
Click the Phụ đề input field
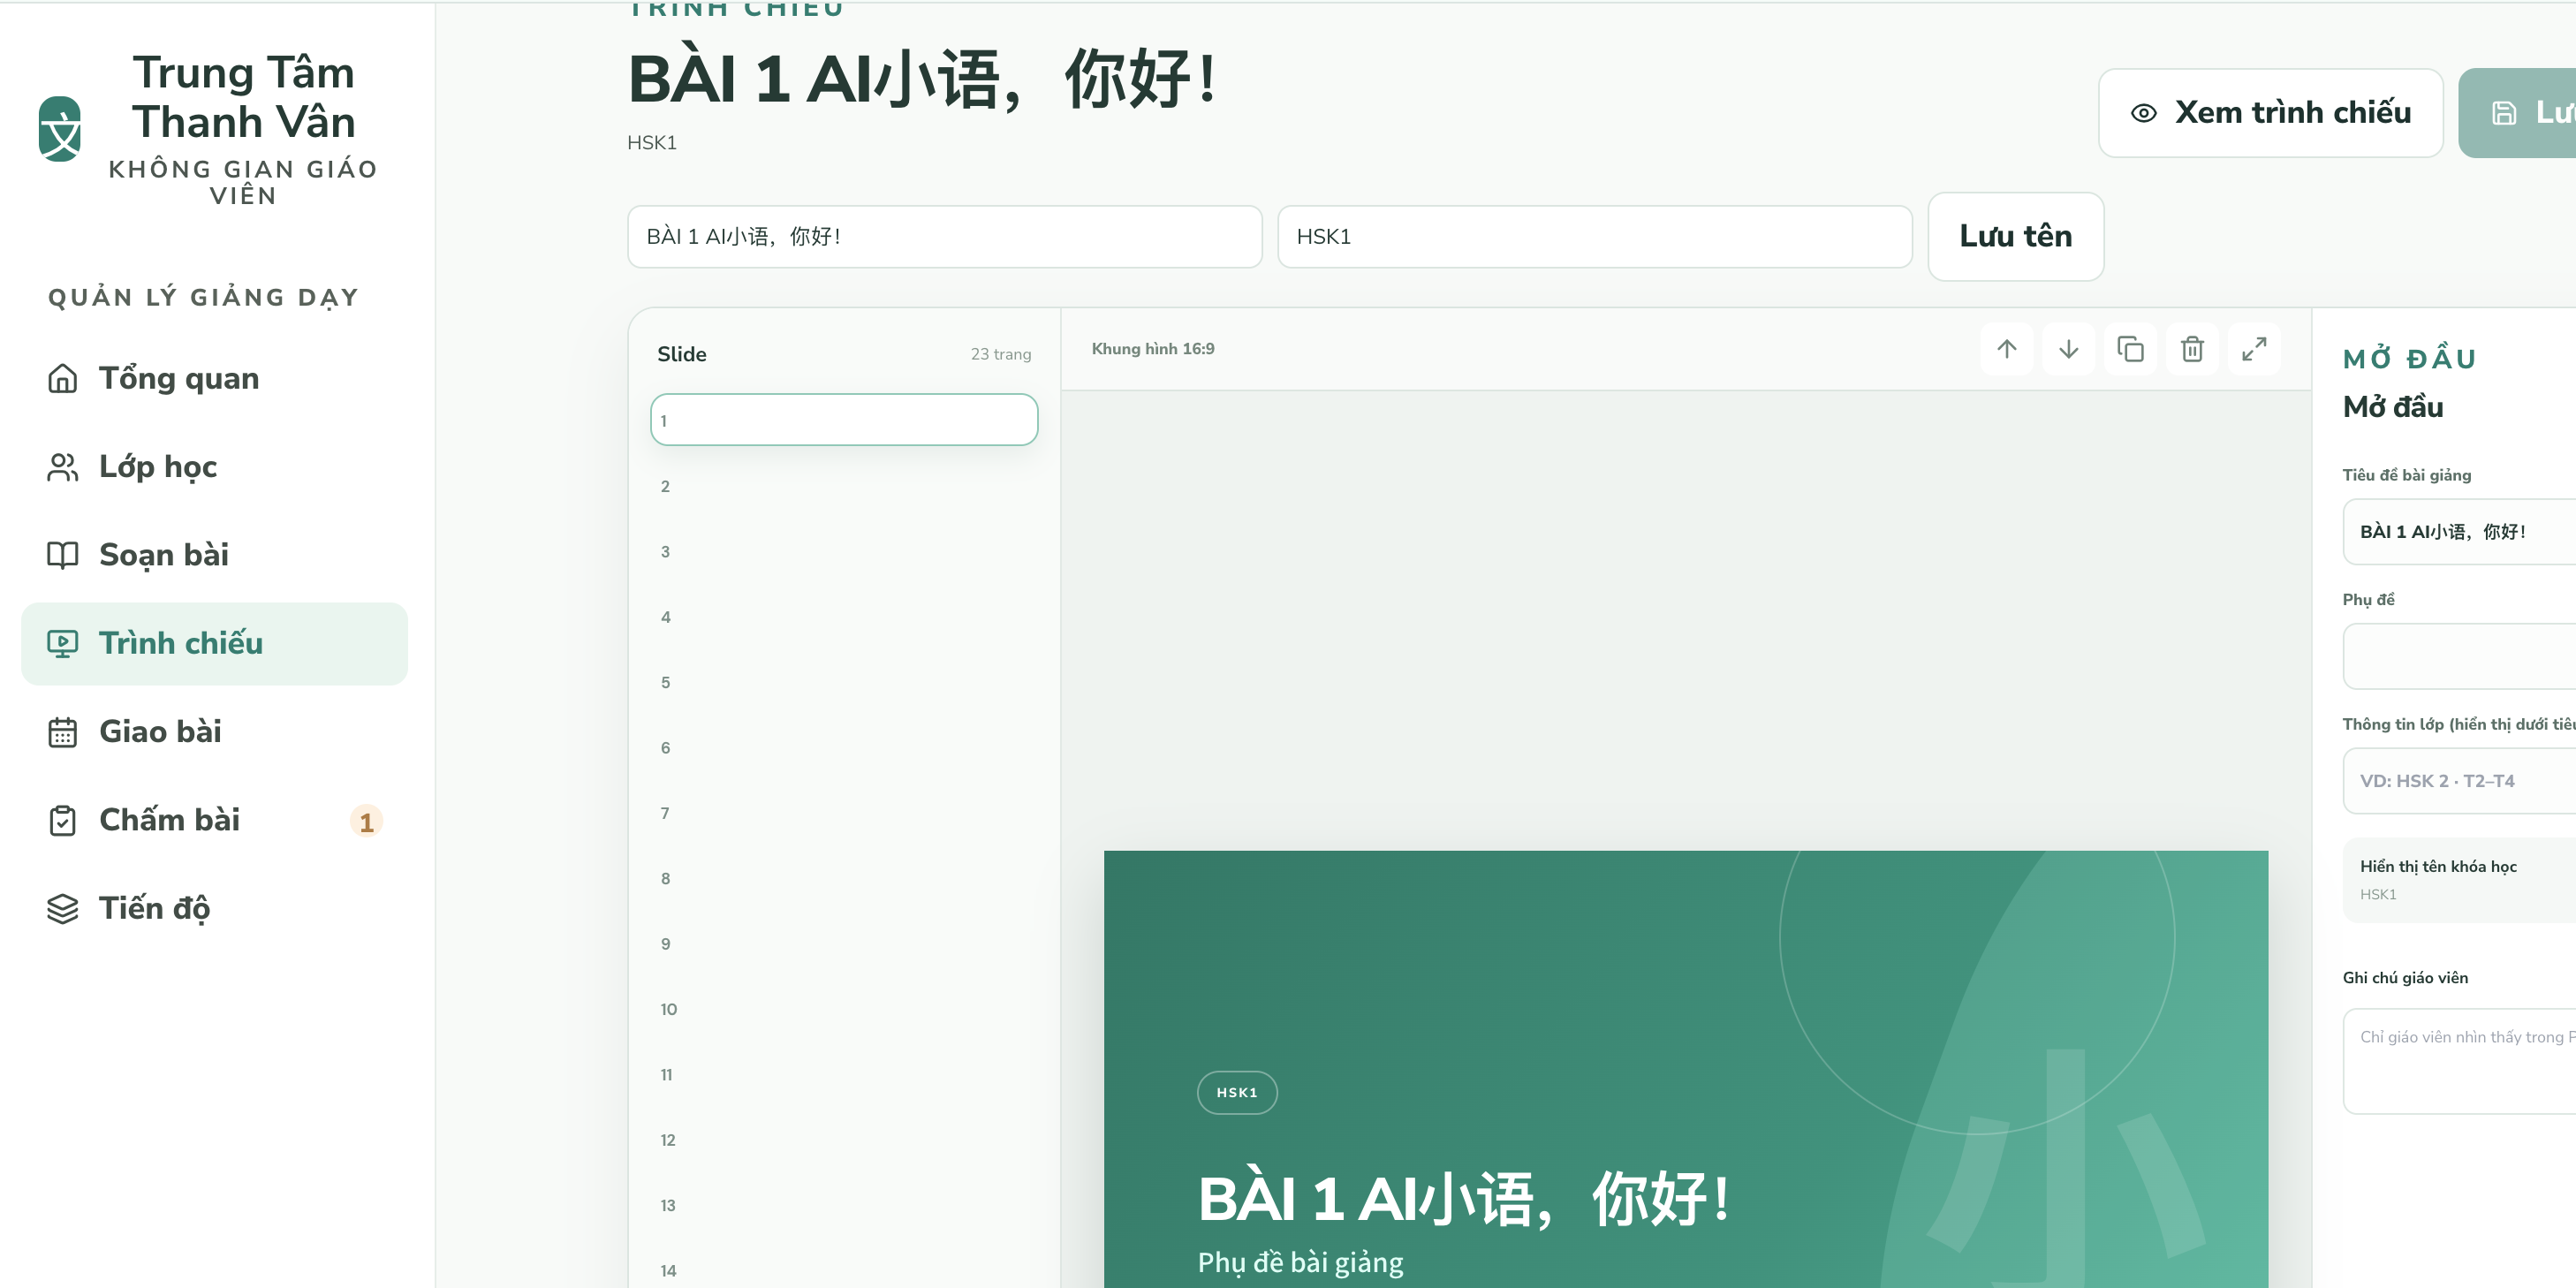click(2459, 656)
